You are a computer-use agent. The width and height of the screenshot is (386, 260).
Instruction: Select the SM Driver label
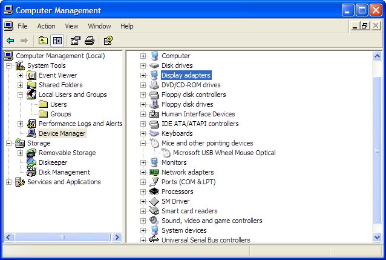coord(175,201)
